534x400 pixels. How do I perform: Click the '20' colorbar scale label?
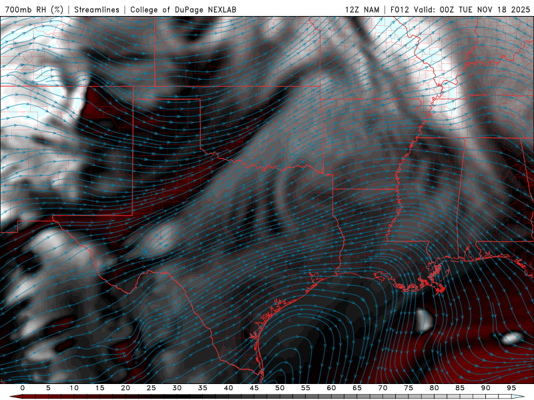pos(125,388)
